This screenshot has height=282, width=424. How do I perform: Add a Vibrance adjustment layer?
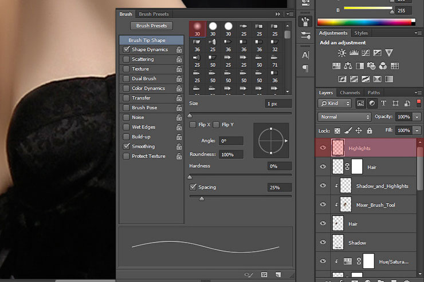pyautogui.click(x=389, y=53)
